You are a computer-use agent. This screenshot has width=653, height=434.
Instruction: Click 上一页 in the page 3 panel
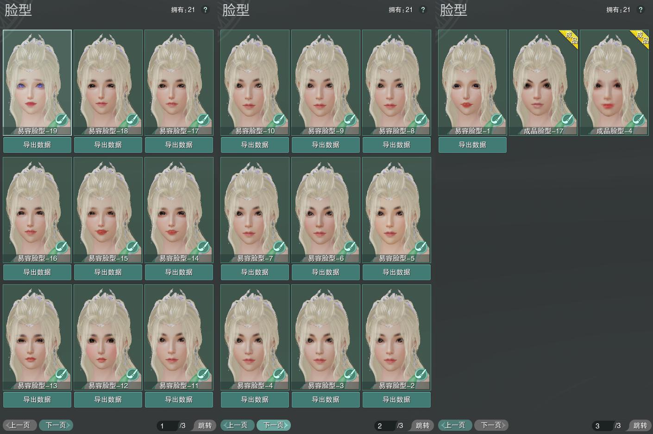[455, 425]
